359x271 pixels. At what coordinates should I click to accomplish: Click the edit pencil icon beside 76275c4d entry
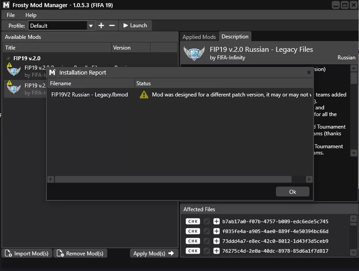(207, 251)
